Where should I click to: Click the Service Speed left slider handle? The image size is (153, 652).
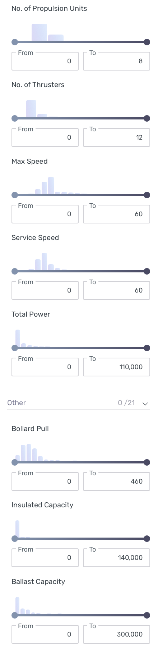[x=15, y=271]
